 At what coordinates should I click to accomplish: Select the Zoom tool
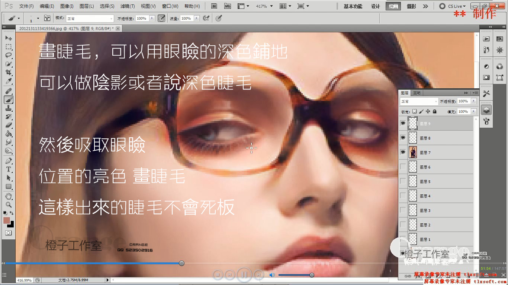click(x=9, y=204)
